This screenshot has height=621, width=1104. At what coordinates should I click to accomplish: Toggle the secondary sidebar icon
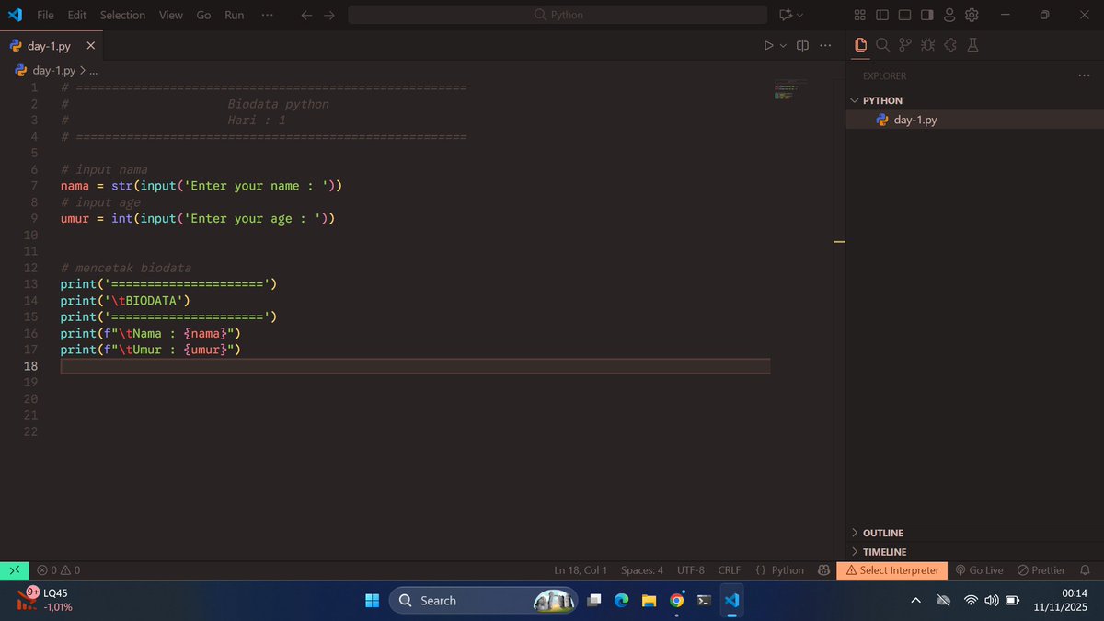927,15
